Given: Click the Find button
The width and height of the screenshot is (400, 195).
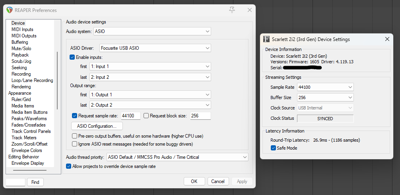Looking at the screenshot, I should pyautogui.click(x=35, y=182).
